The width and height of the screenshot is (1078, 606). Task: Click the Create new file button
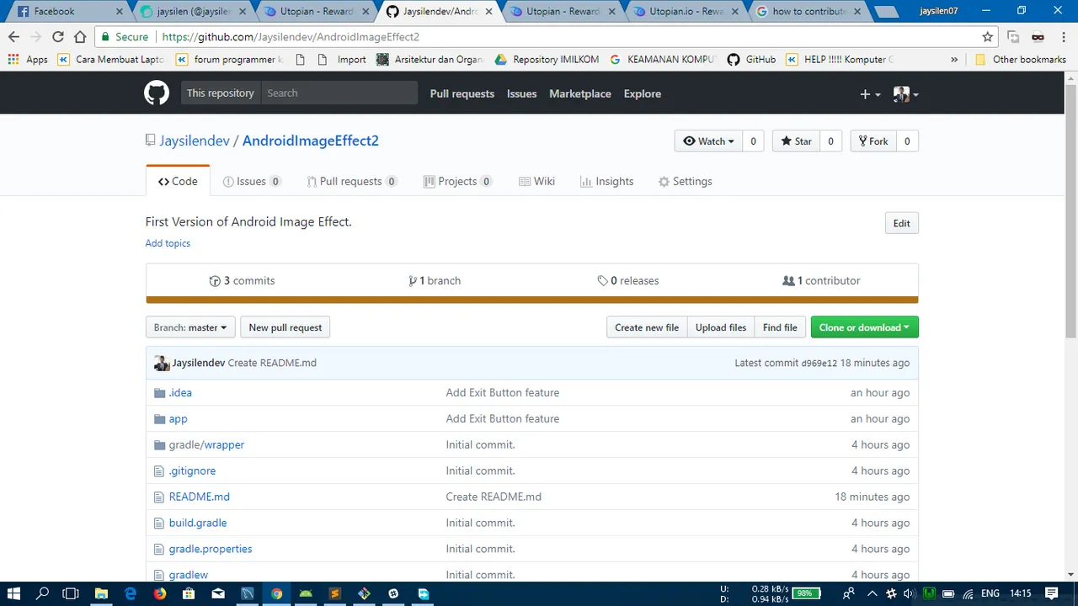click(x=647, y=327)
